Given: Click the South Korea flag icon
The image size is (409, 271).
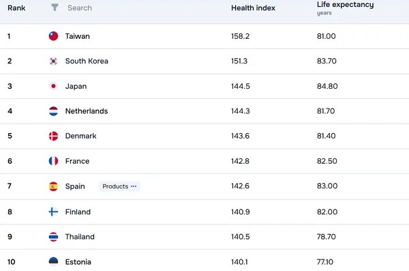Looking at the screenshot, I should click(53, 61).
